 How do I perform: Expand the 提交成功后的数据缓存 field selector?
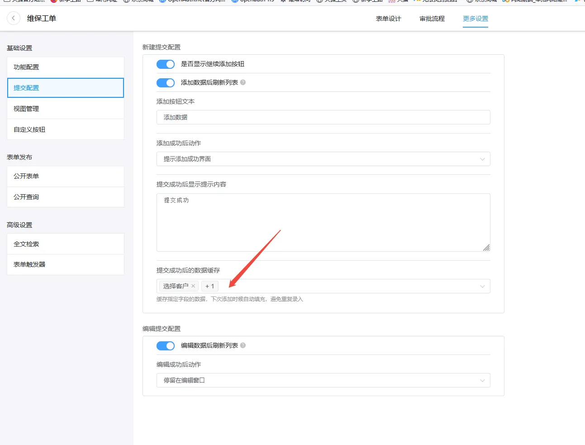click(483, 286)
